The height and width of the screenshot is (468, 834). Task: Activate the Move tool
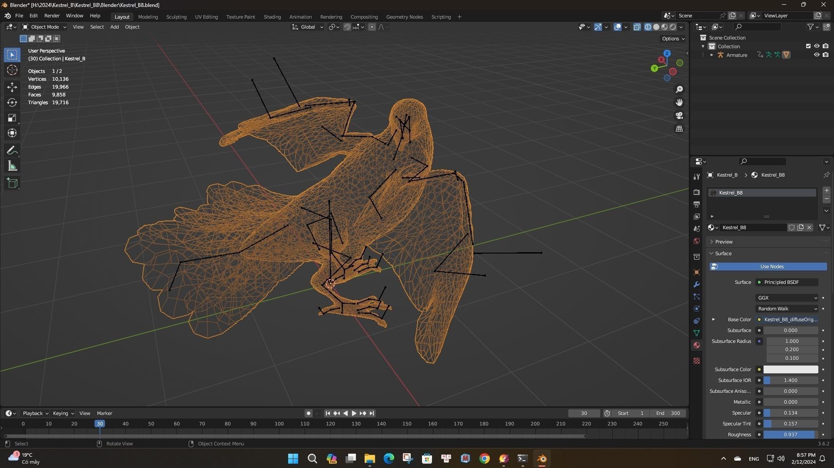12,87
